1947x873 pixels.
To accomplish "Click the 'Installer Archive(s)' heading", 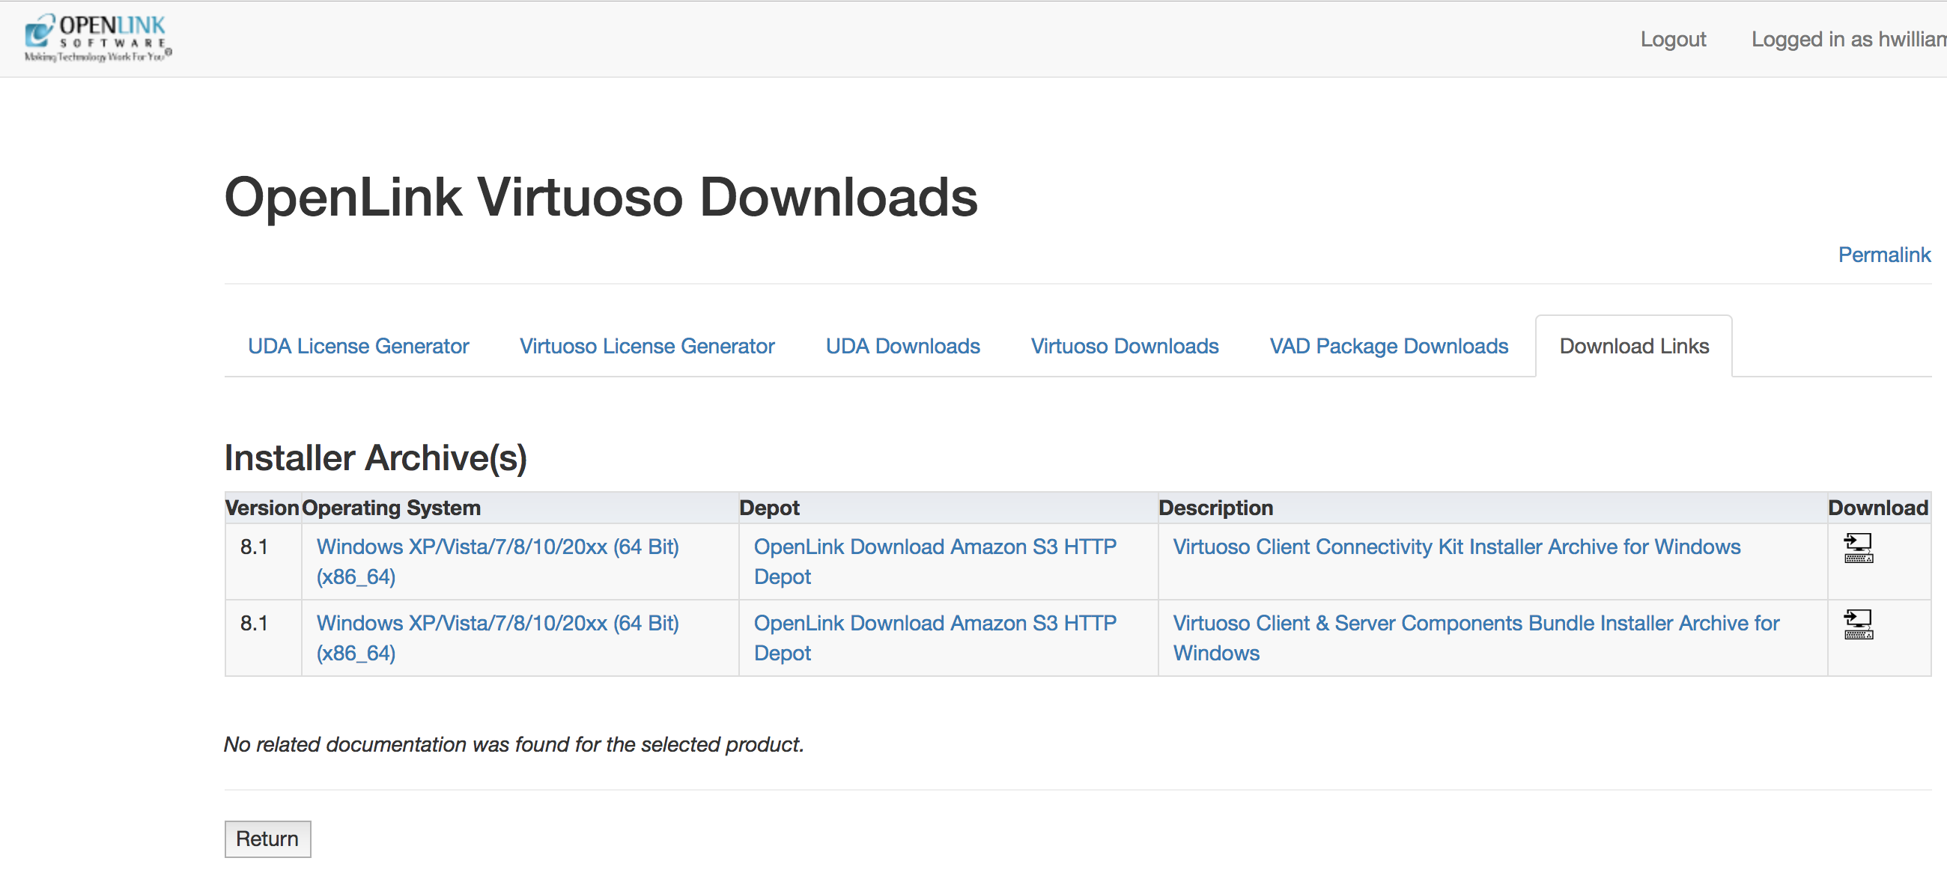I will coord(376,458).
